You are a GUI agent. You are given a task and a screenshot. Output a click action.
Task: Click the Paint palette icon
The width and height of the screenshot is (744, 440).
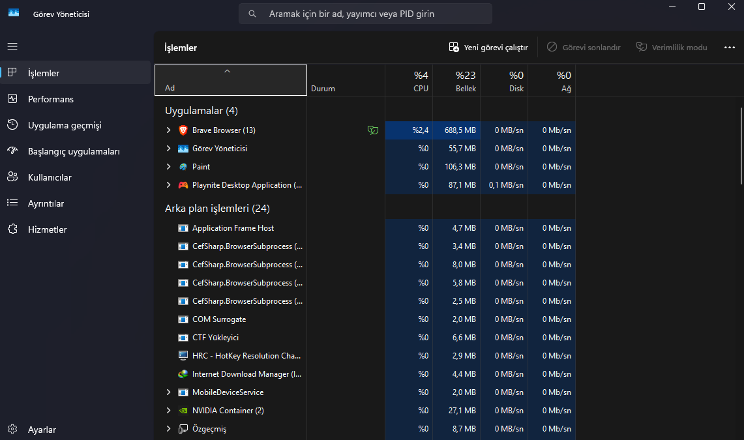183,167
